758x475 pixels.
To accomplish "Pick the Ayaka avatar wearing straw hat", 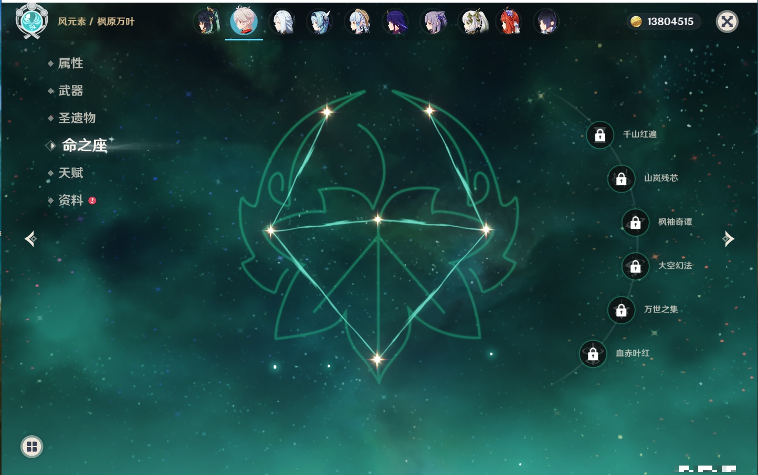I will pyautogui.click(x=357, y=22).
